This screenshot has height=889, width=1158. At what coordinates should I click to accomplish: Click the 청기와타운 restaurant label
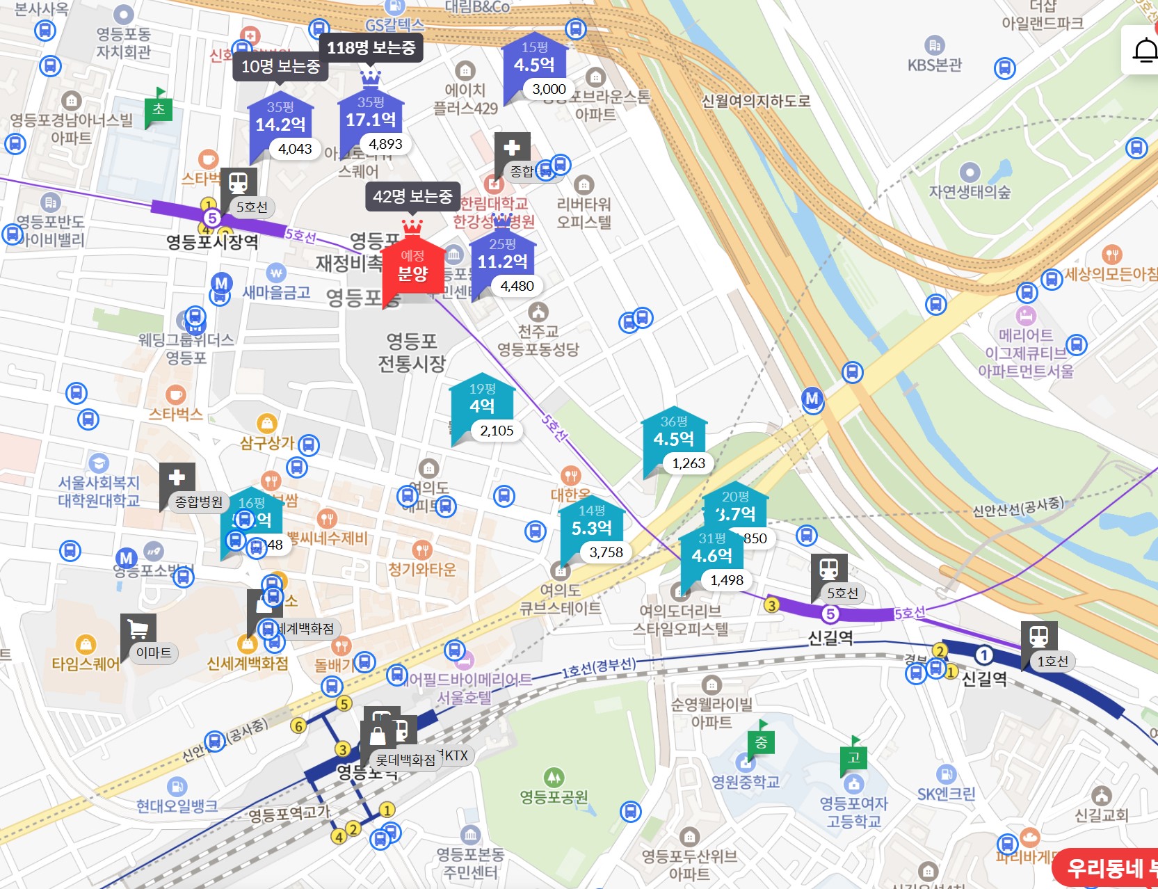(422, 569)
